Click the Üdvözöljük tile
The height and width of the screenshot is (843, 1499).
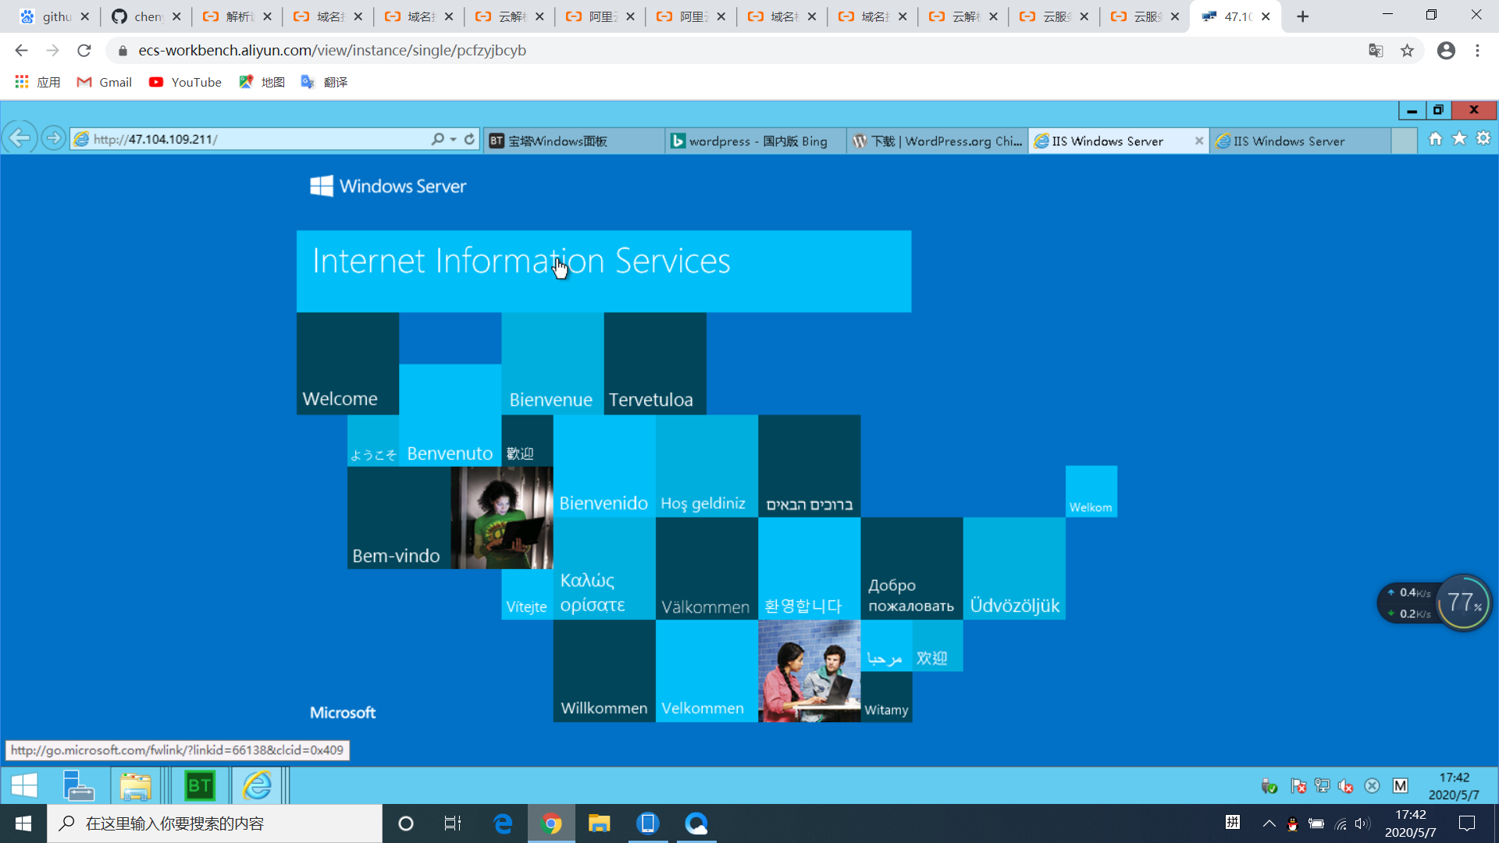[1014, 568]
